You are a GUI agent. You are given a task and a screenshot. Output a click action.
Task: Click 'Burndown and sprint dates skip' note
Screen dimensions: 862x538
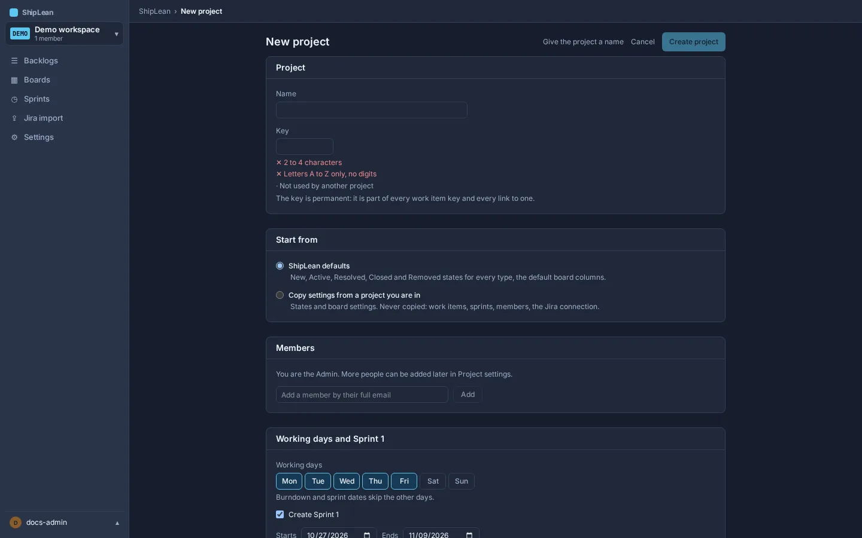355,497
